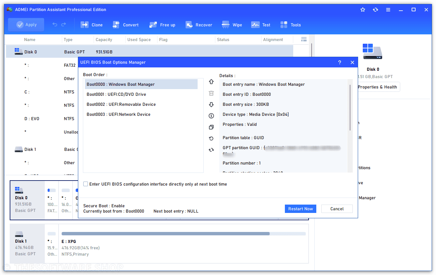Select the C : partition row

click(x=42, y=92)
